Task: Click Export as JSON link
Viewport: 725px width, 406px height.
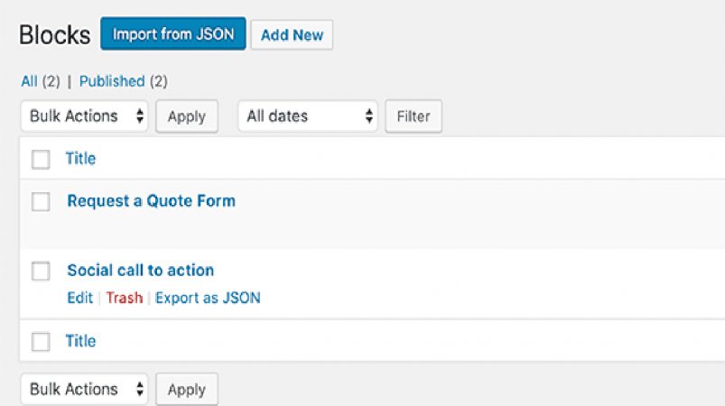Action: [x=208, y=298]
